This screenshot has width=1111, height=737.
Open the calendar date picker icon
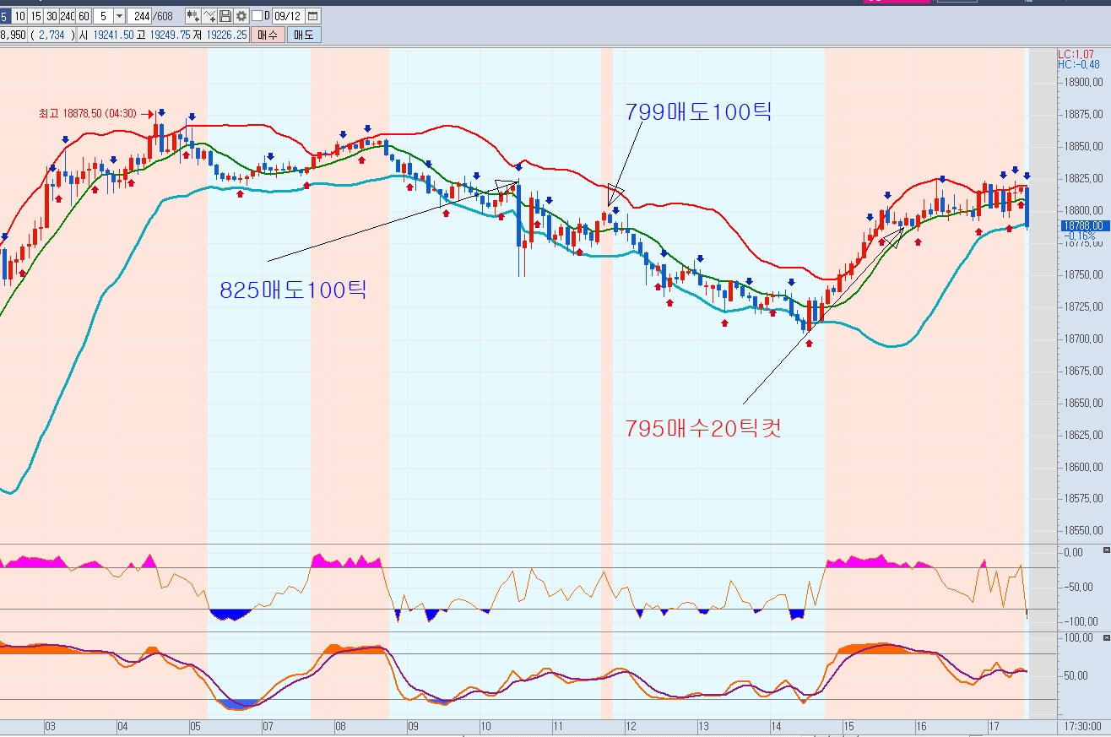pos(313,16)
